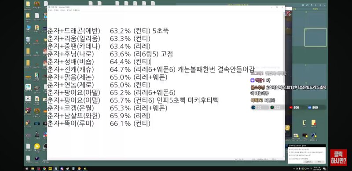Tick the checkbox in the upgrade popup

coord(289,159)
